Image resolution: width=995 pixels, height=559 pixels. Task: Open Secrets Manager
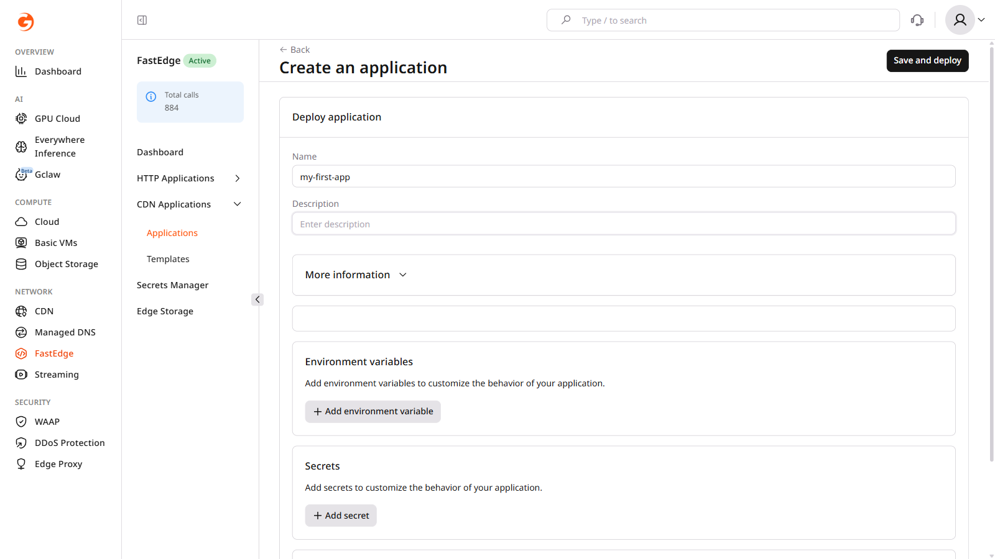pos(172,285)
